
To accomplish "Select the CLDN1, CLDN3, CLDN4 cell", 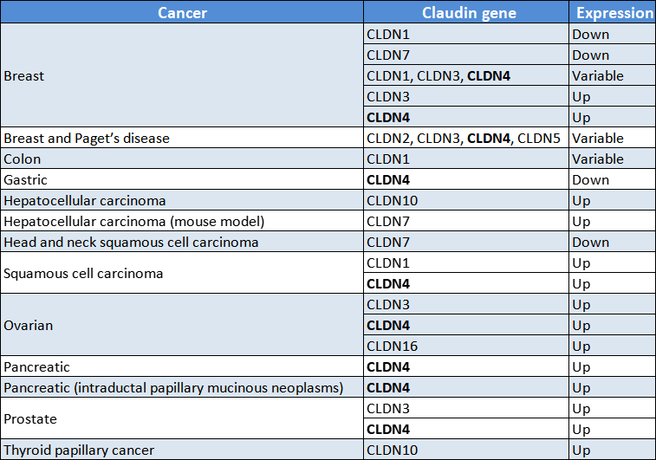I will (x=438, y=76).
